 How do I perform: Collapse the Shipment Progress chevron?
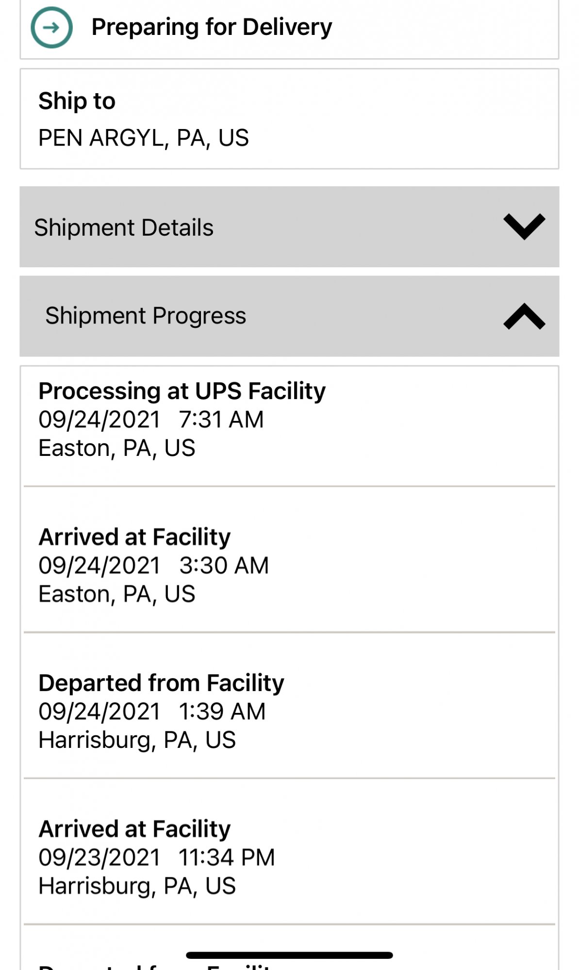click(524, 316)
